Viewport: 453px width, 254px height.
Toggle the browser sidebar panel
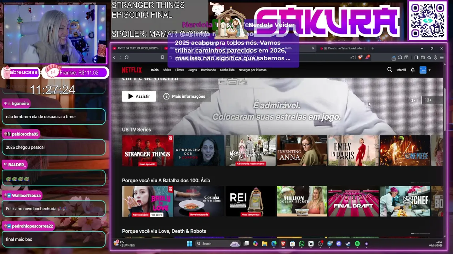coord(417,58)
